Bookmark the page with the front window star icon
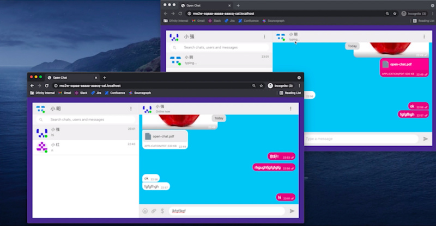The image size is (436, 226). click(x=262, y=86)
